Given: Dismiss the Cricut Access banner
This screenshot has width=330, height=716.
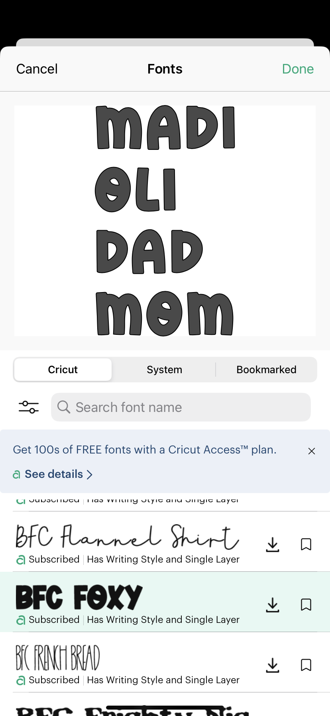Looking at the screenshot, I should (312, 451).
